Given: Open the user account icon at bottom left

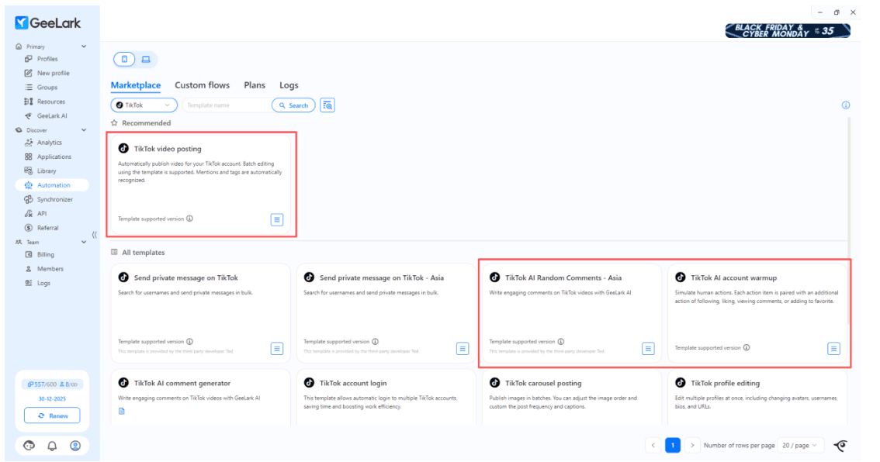Looking at the screenshot, I should (x=75, y=446).
